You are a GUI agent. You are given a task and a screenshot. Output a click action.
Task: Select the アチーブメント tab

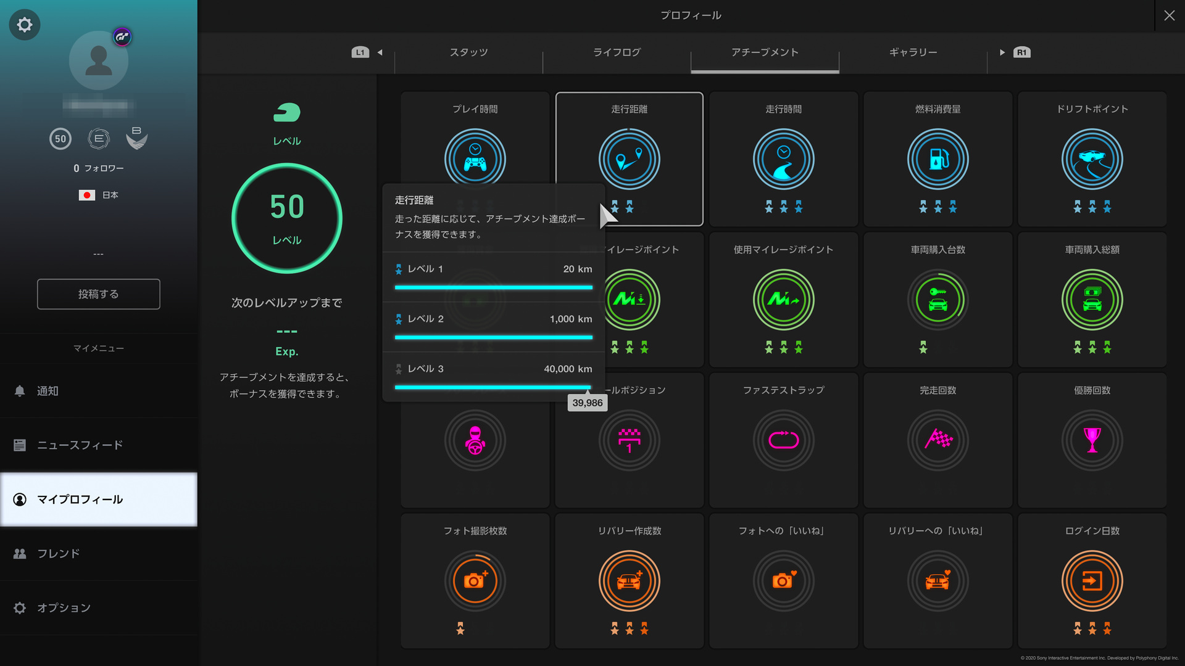click(x=765, y=52)
